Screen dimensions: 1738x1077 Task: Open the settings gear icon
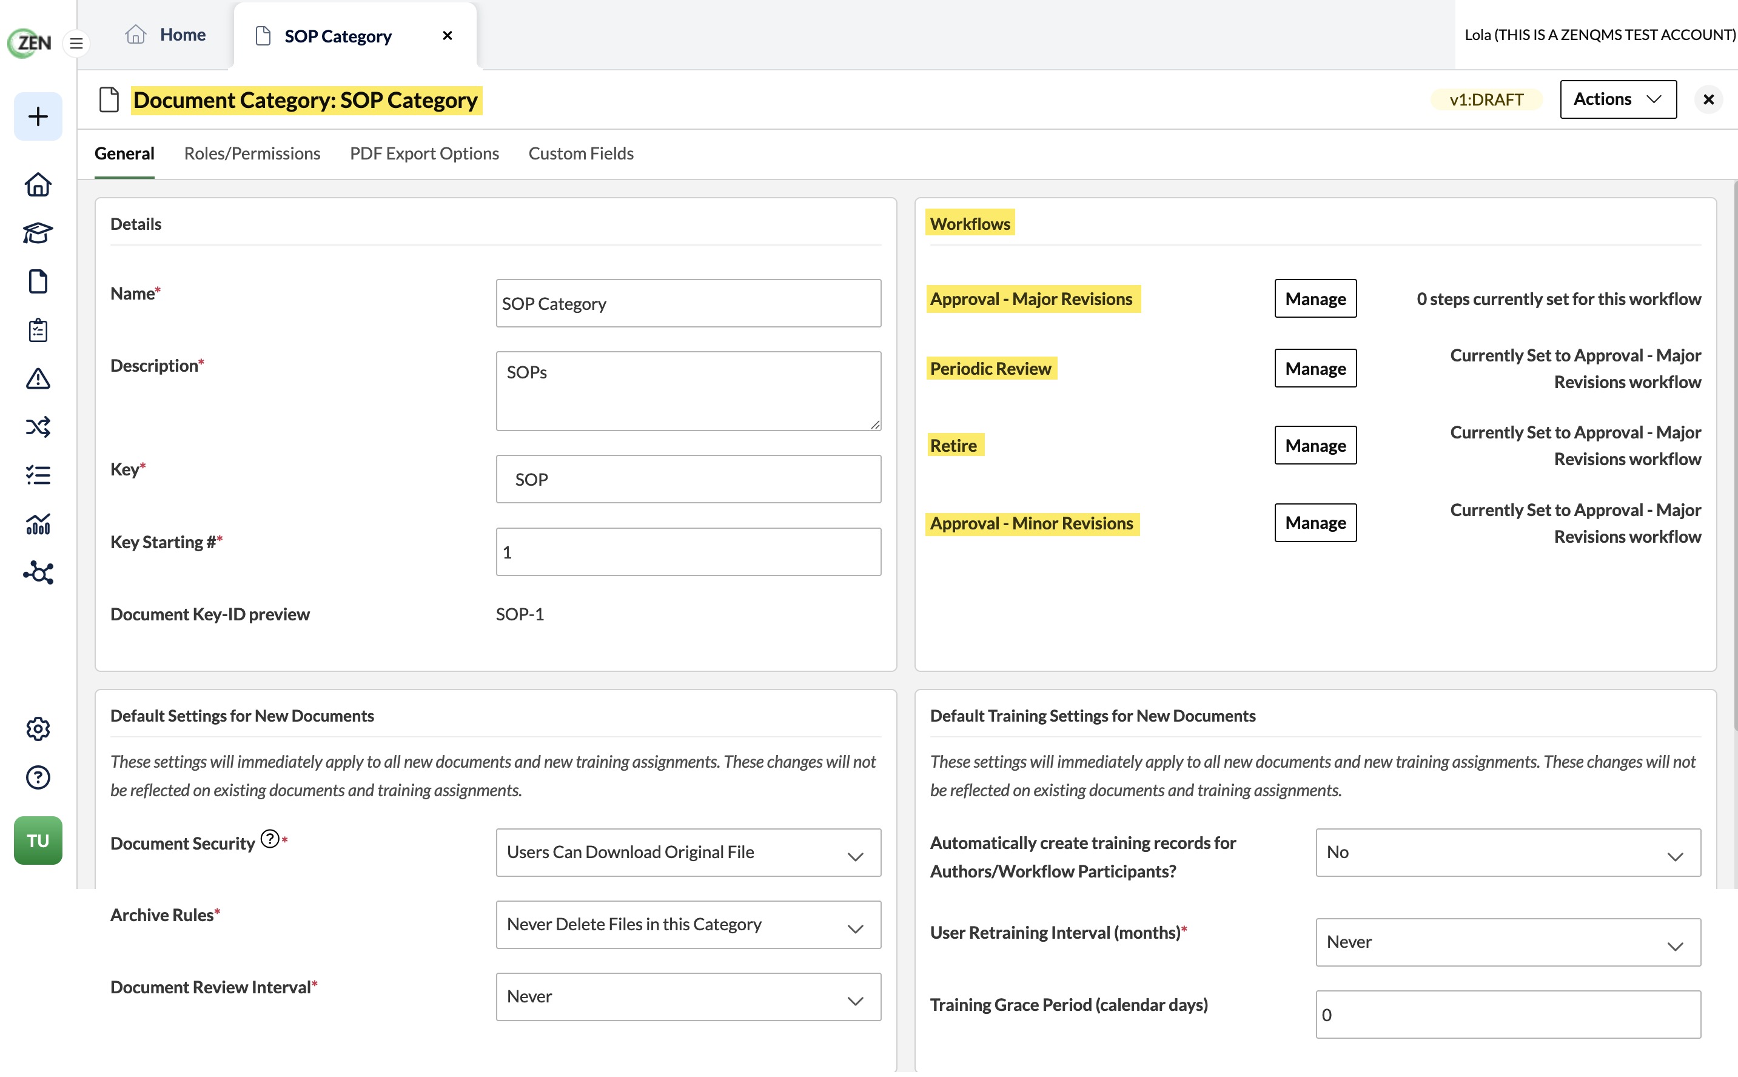point(38,729)
